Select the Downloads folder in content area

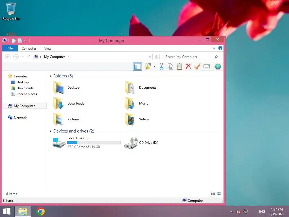pyautogui.click(x=69, y=103)
